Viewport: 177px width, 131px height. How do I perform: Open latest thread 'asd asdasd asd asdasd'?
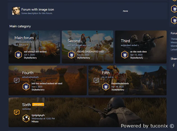tap(35, 52)
